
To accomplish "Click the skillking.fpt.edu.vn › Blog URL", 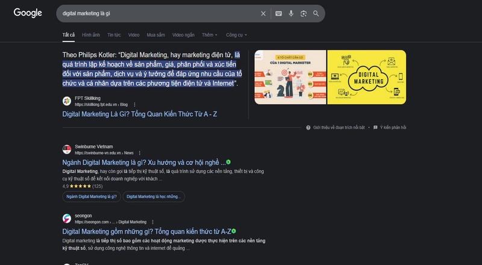I will [x=101, y=105].
